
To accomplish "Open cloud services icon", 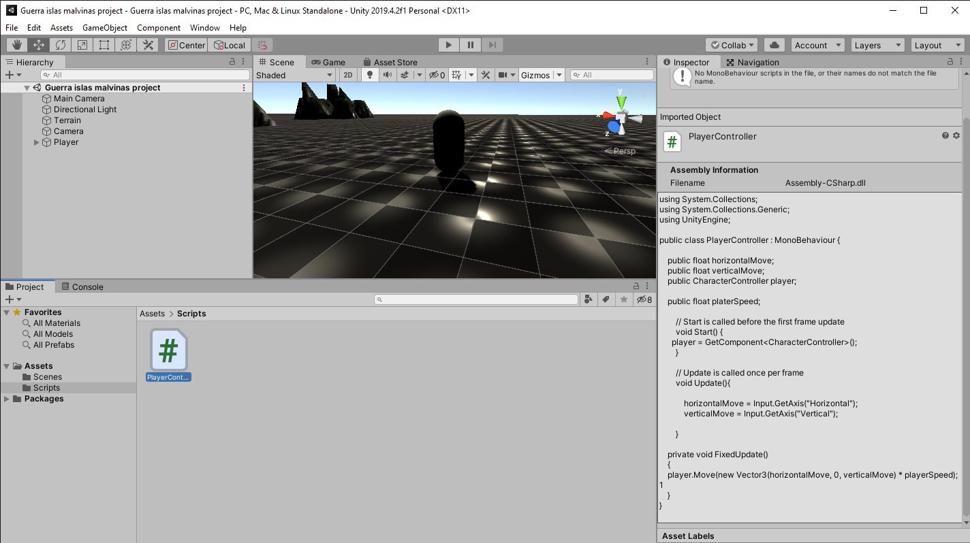I will click(774, 45).
